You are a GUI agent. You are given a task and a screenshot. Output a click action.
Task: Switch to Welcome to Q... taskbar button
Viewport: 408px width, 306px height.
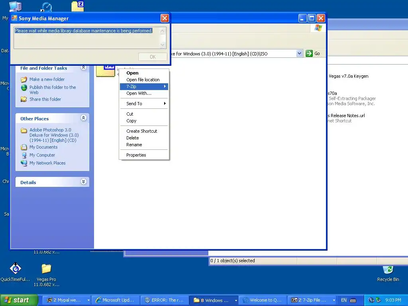click(x=263, y=300)
